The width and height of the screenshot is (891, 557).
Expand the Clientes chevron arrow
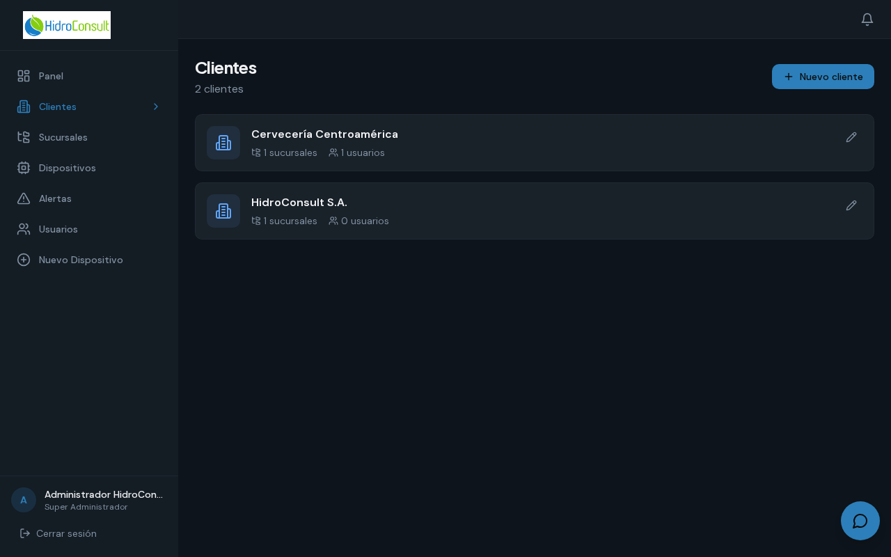pos(156,107)
